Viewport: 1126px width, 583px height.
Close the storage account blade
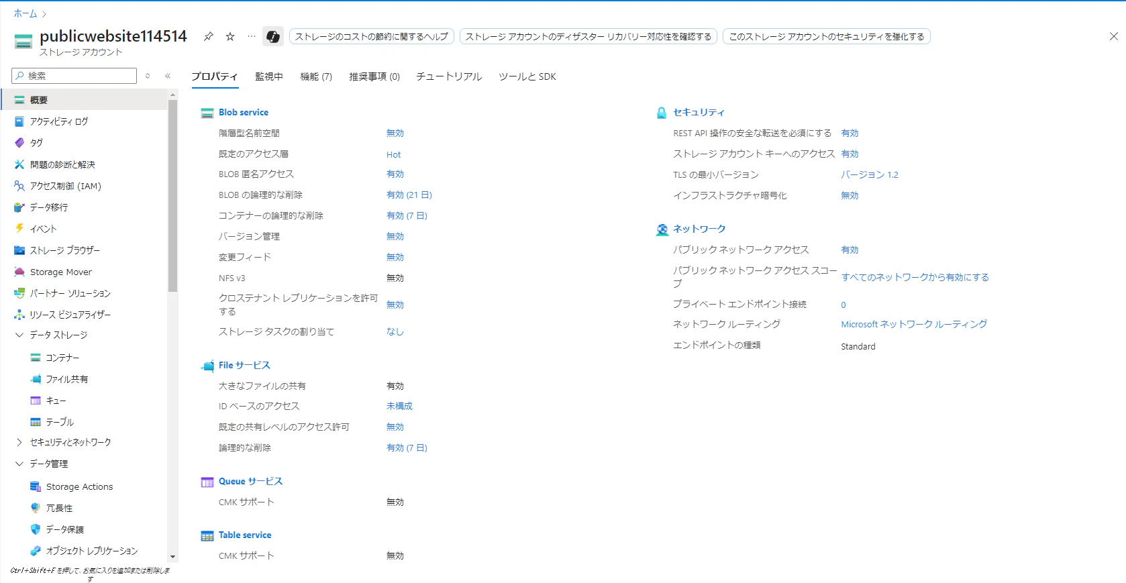tap(1114, 36)
